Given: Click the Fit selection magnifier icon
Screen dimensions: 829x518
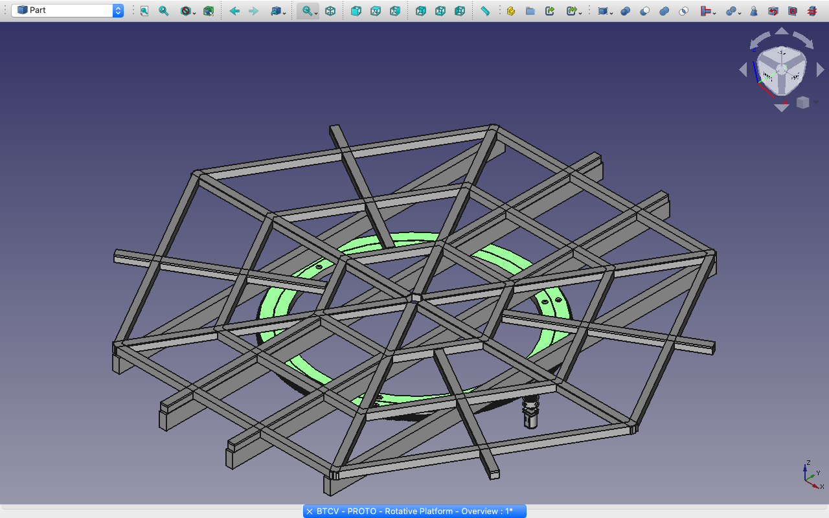Looking at the screenshot, I should coord(164,11).
